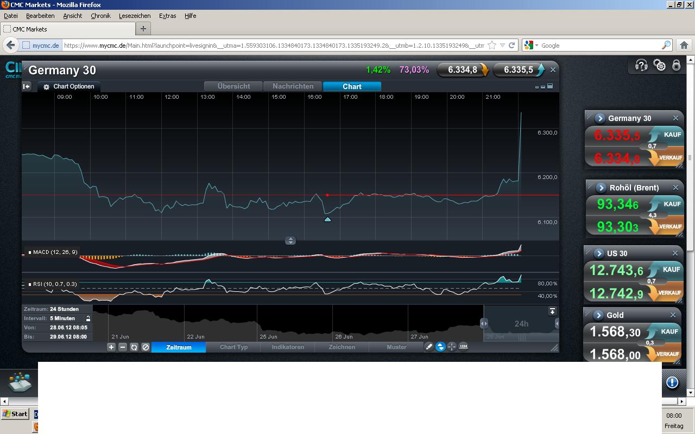The image size is (695, 434).
Task: Click the padlock logout icon
Action: [677, 66]
